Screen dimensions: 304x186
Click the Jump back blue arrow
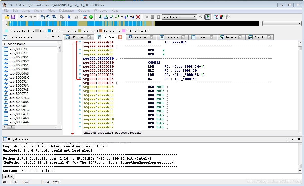[x=22, y=17]
